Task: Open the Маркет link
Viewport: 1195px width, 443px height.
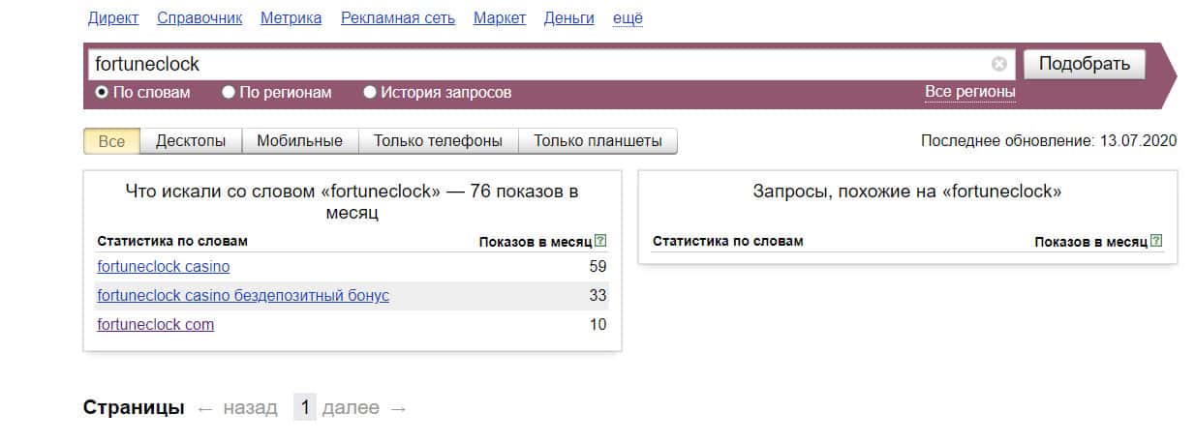Action: [x=500, y=17]
